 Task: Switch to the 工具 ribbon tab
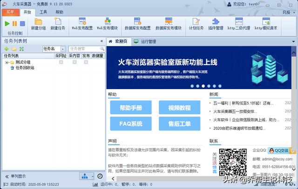(43, 13)
